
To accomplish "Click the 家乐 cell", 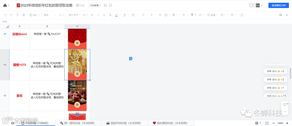I will (x=19, y=96).
